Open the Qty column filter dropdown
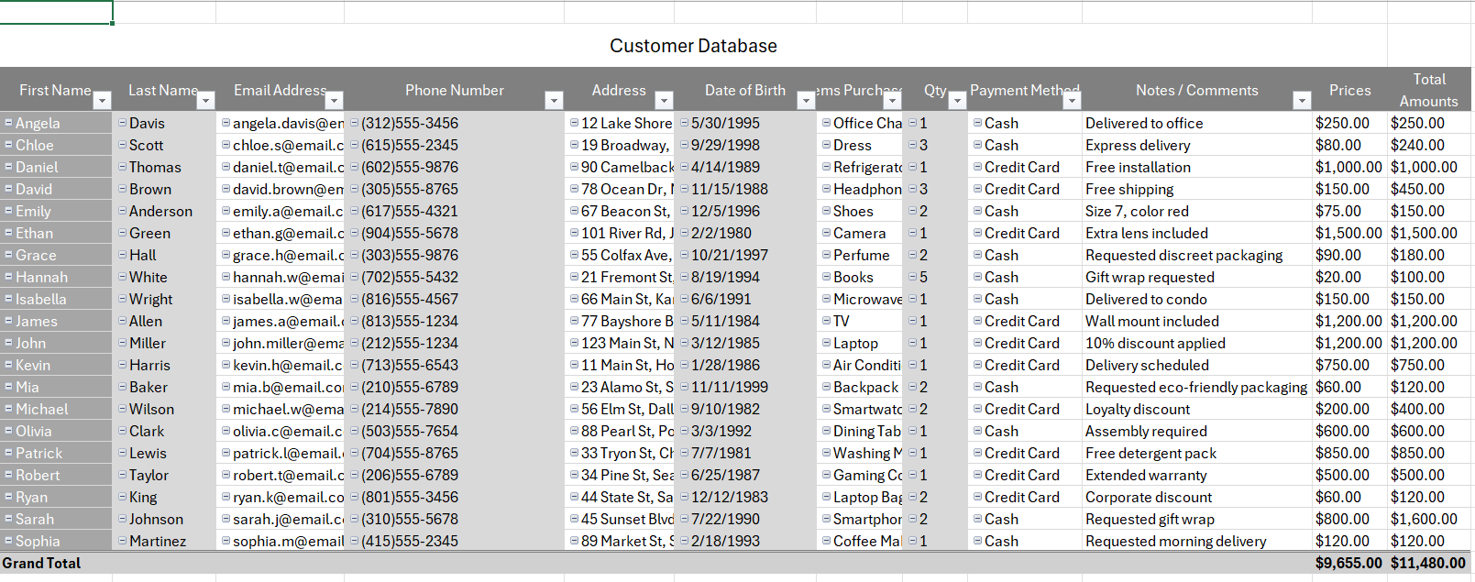This screenshot has height=582, width=1475. (x=957, y=100)
